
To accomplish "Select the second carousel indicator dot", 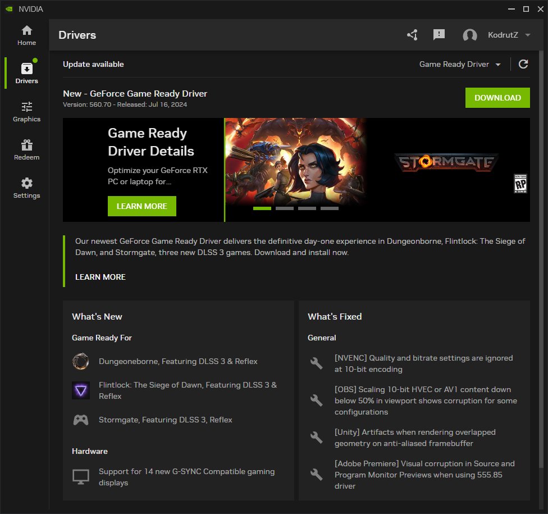I will pos(285,208).
